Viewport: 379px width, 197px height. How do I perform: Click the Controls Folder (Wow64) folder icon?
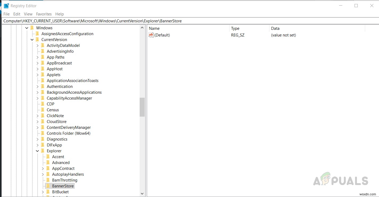[x=43, y=133]
